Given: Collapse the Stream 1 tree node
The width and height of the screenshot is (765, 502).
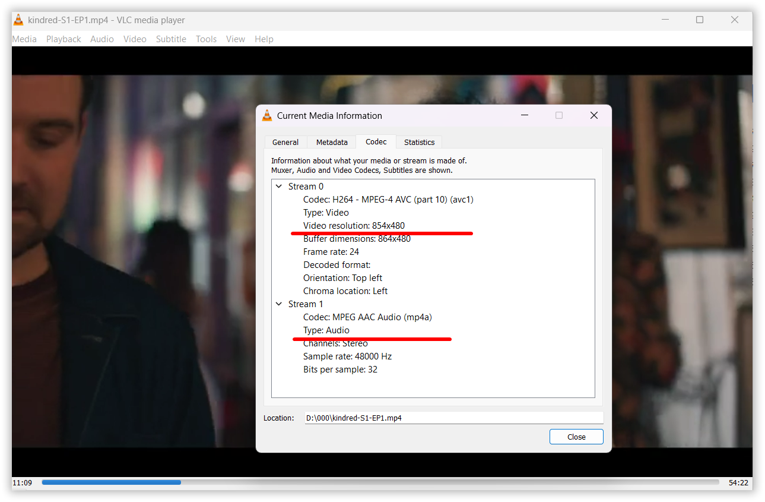Looking at the screenshot, I should pyautogui.click(x=279, y=304).
